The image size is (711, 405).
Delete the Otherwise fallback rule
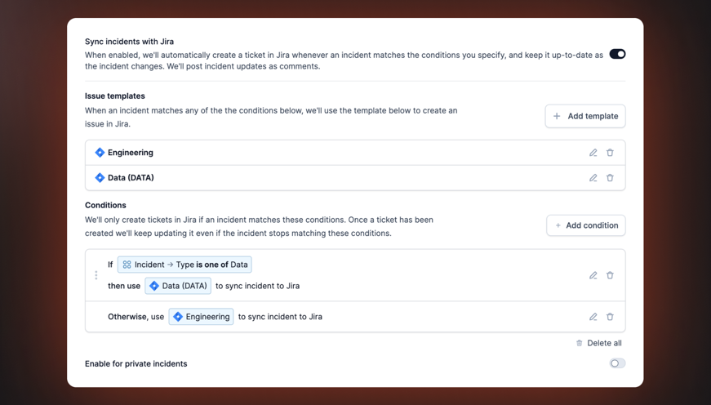[610, 317]
